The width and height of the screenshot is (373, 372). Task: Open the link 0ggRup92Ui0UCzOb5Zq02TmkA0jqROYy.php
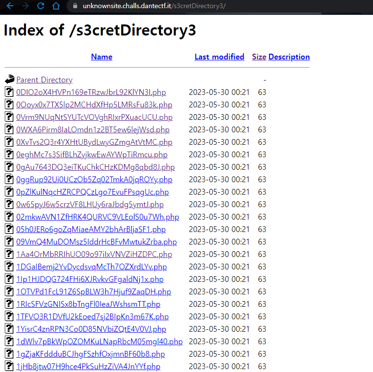point(94,180)
